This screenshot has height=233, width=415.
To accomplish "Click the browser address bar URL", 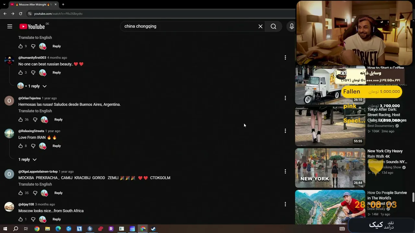I will [x=58, y=14].
